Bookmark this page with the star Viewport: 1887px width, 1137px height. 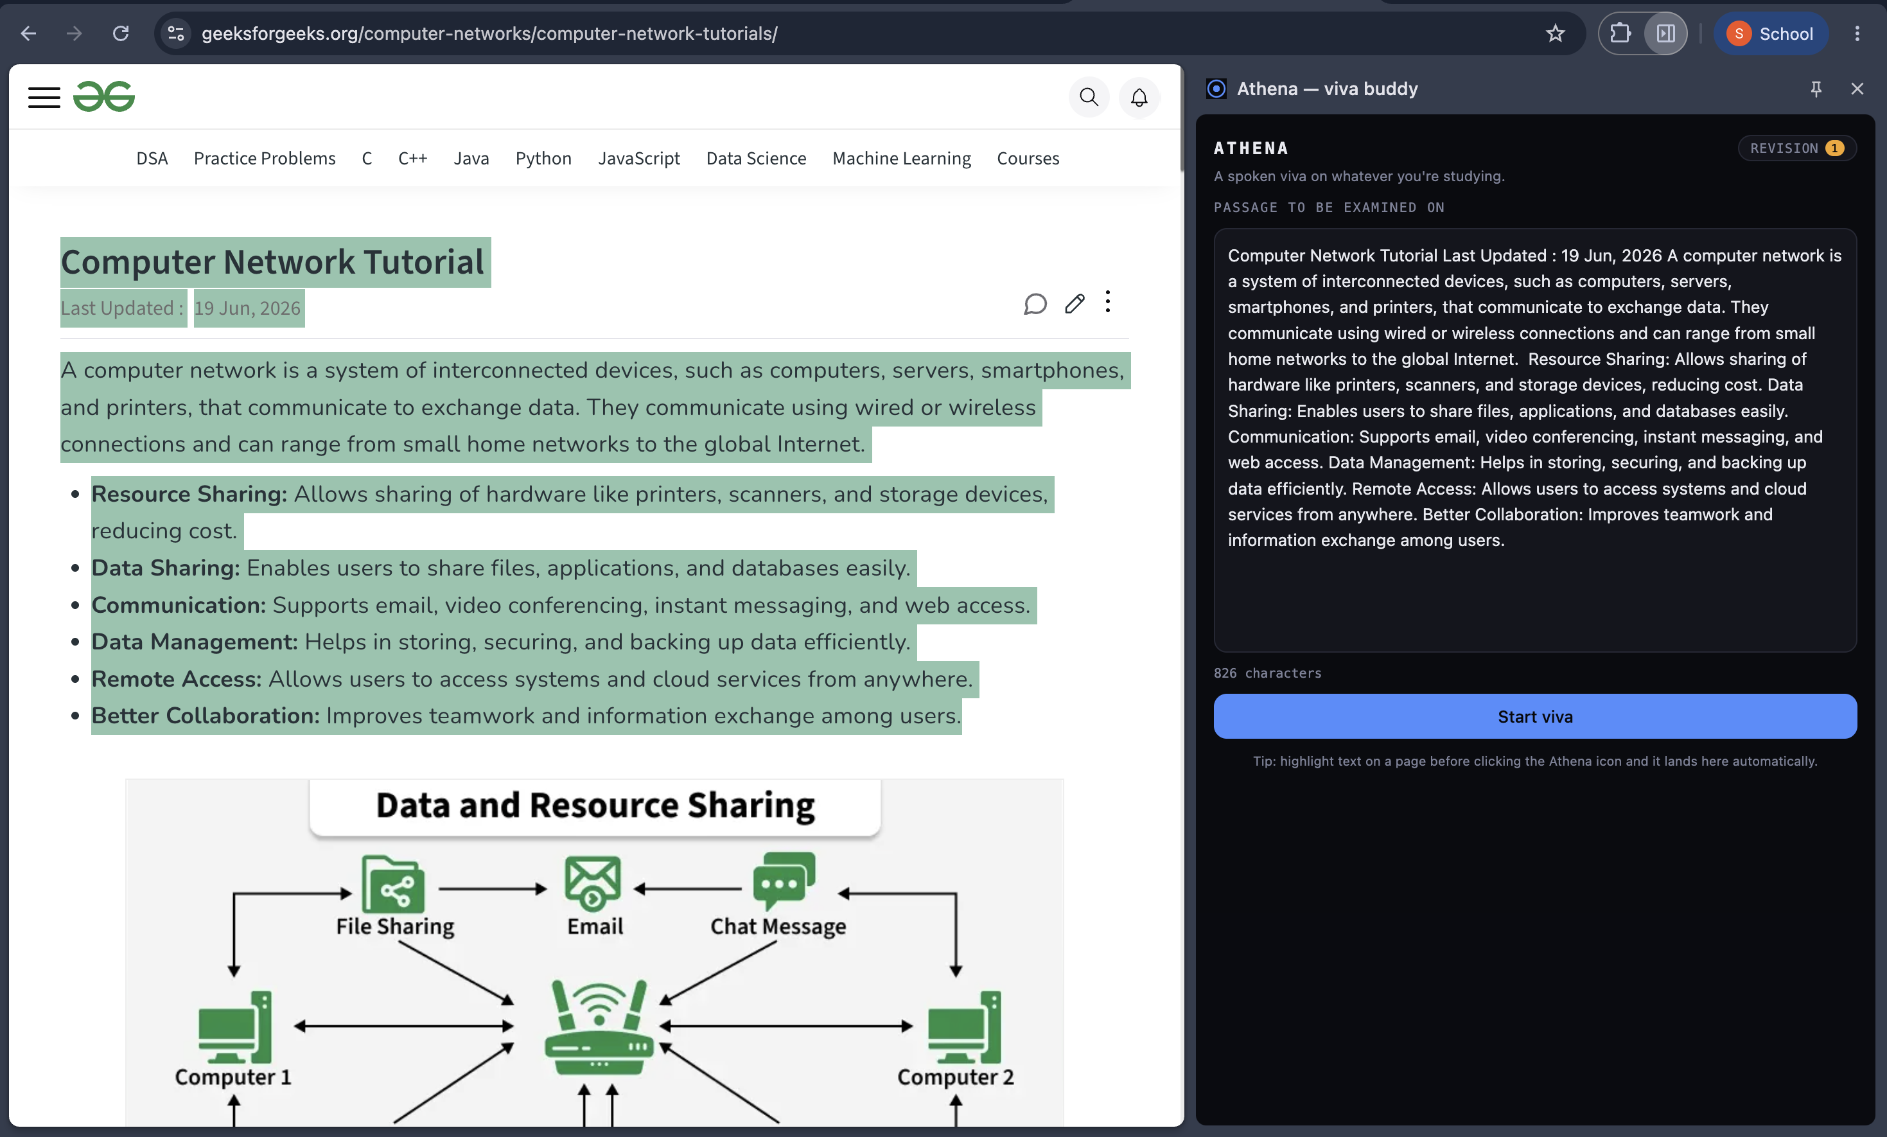click(1555, 33)
